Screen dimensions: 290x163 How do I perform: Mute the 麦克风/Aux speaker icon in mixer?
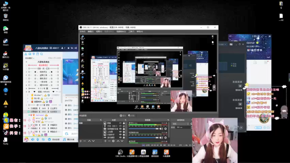pyautogui.click(x=161, y=129)
